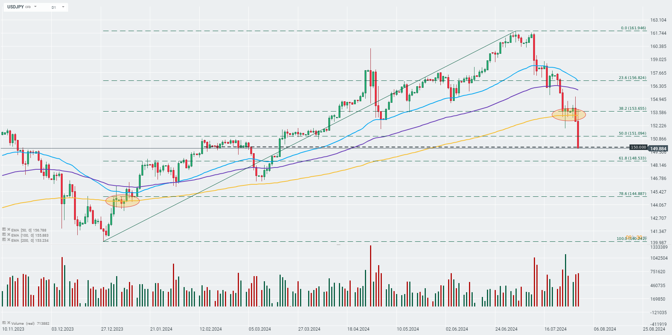Open settings icon for EMA 50 indicator
This screenshot has height=335, width=672.
(x=4, y=230)
